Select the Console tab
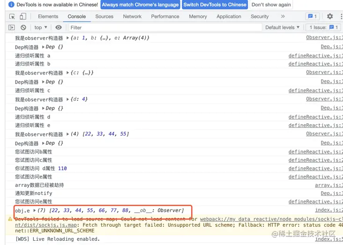Viewport: 343px width, 245px height. pyautogui.click(x=76, y=16)
